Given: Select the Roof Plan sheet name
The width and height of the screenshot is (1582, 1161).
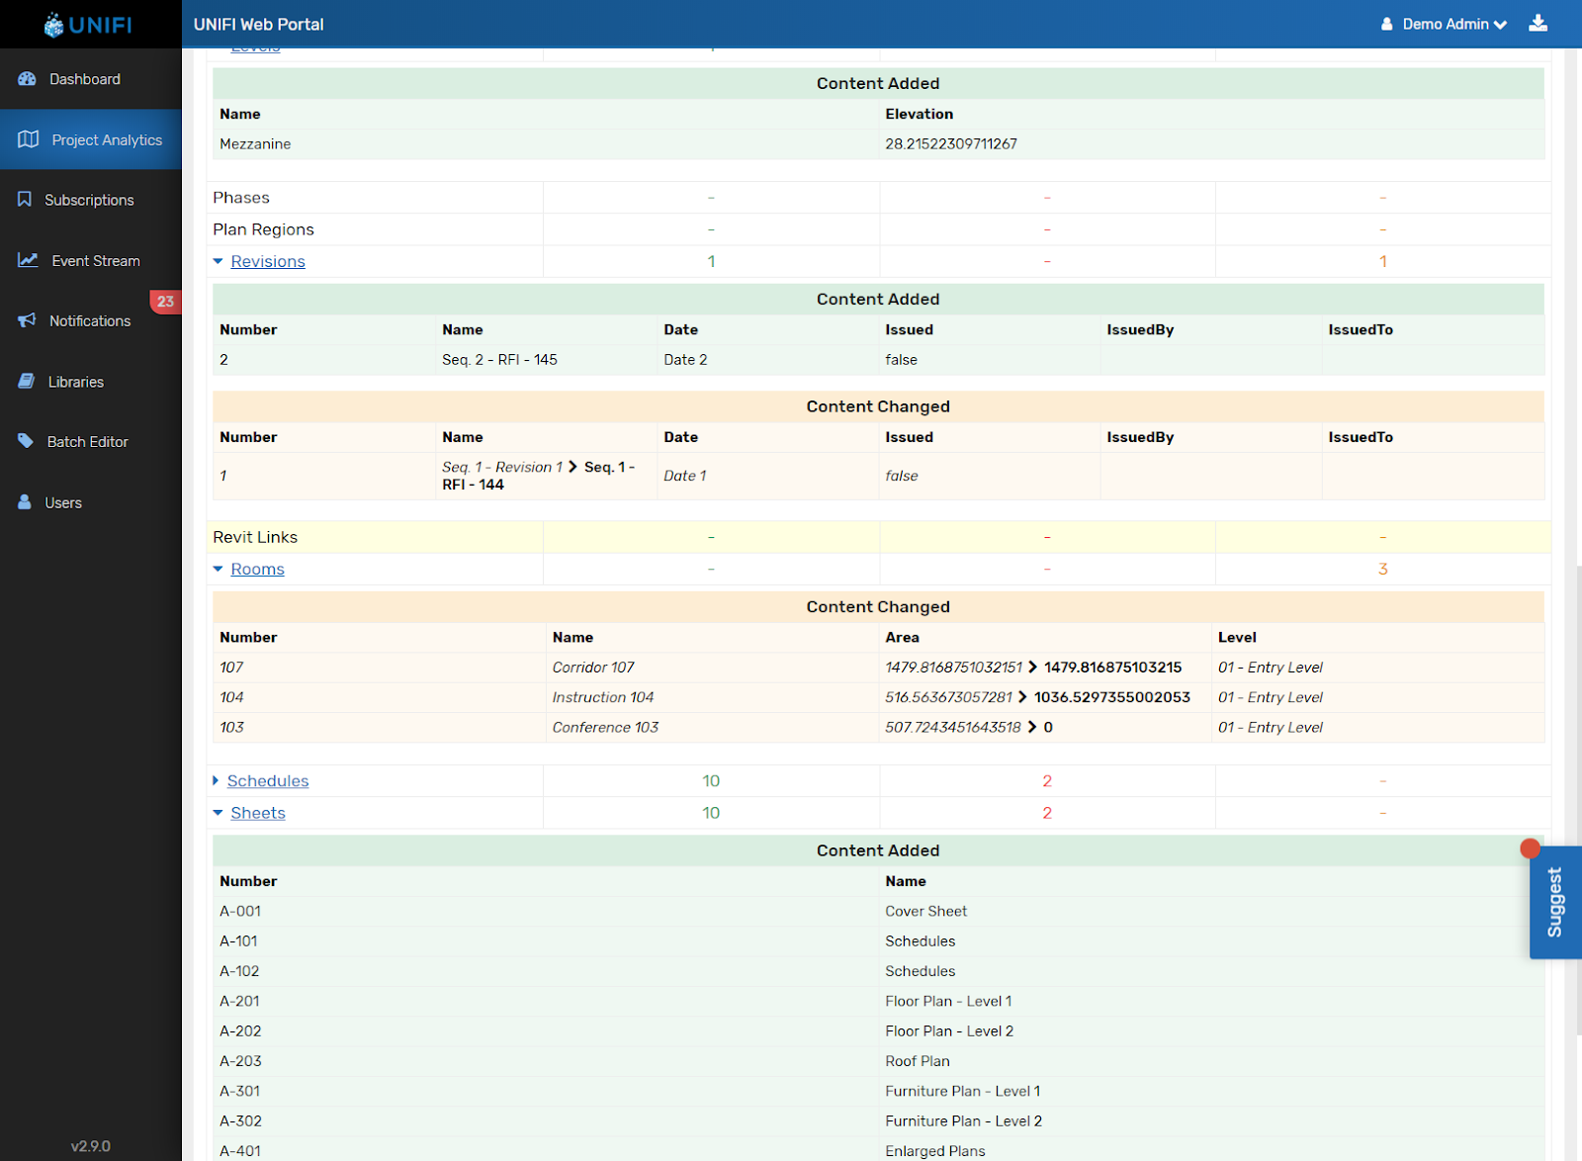Looking at the screenshot, I should pyautogui.click(x=918, y=1061).
